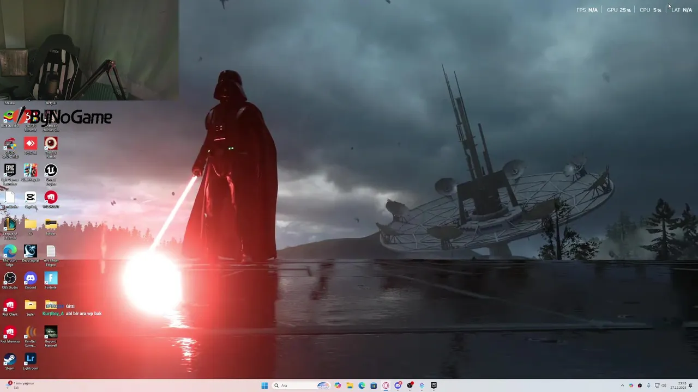Launch OBS Studio desktop shortcut
This screenshot has width=698, height=392.
(x=10, y=280)
